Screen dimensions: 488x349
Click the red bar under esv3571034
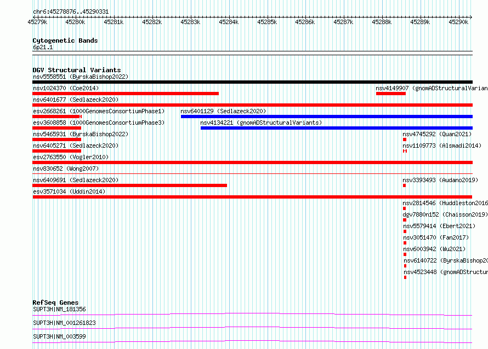click(252, 197)
